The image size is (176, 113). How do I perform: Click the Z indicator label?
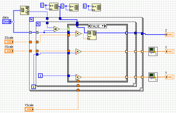coord(166,30)
